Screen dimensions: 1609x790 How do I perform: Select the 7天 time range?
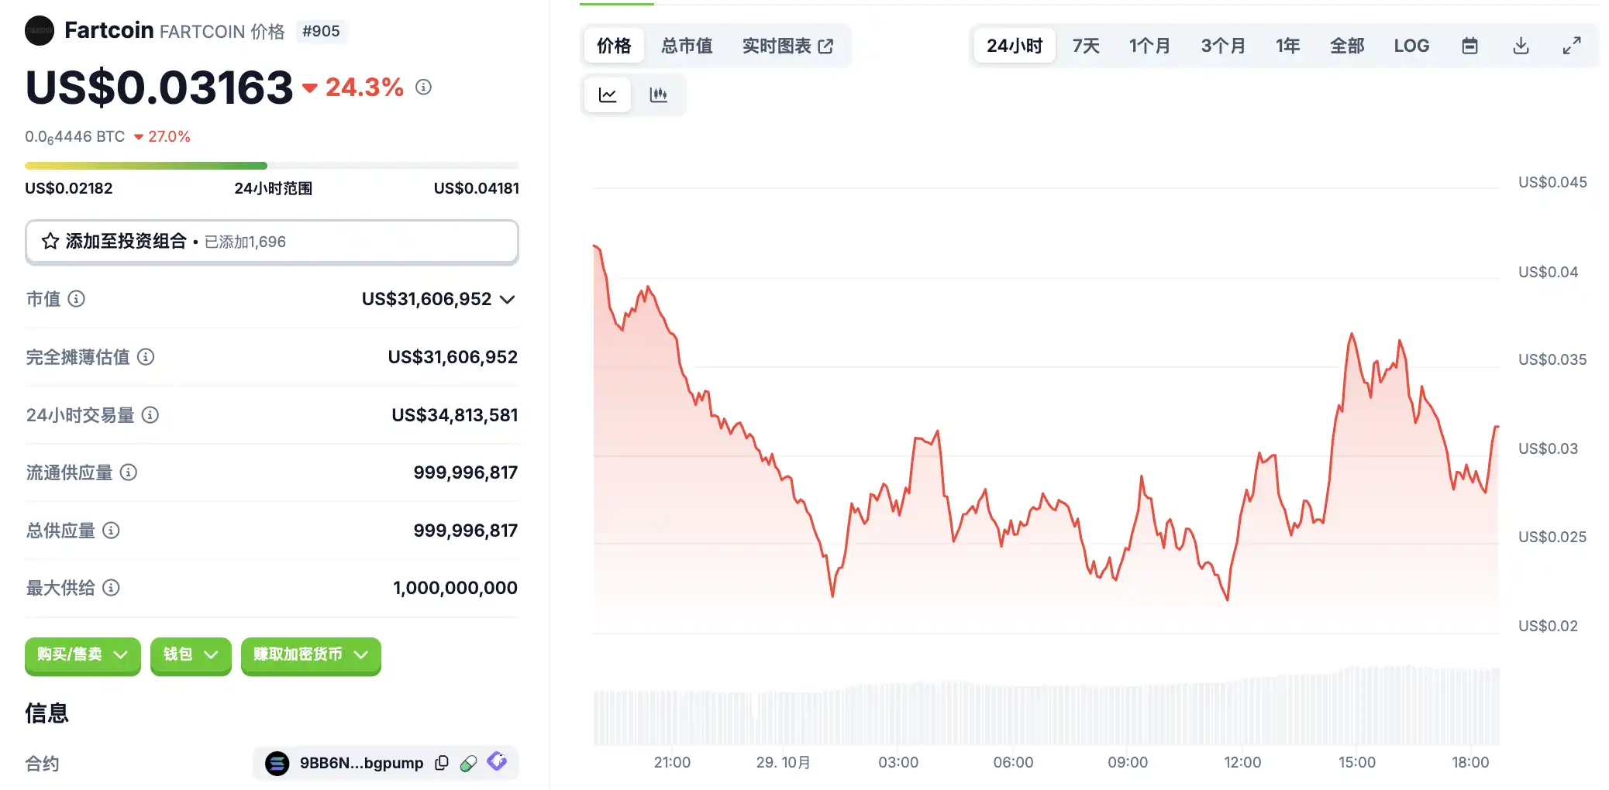(x=1086, y=46)
